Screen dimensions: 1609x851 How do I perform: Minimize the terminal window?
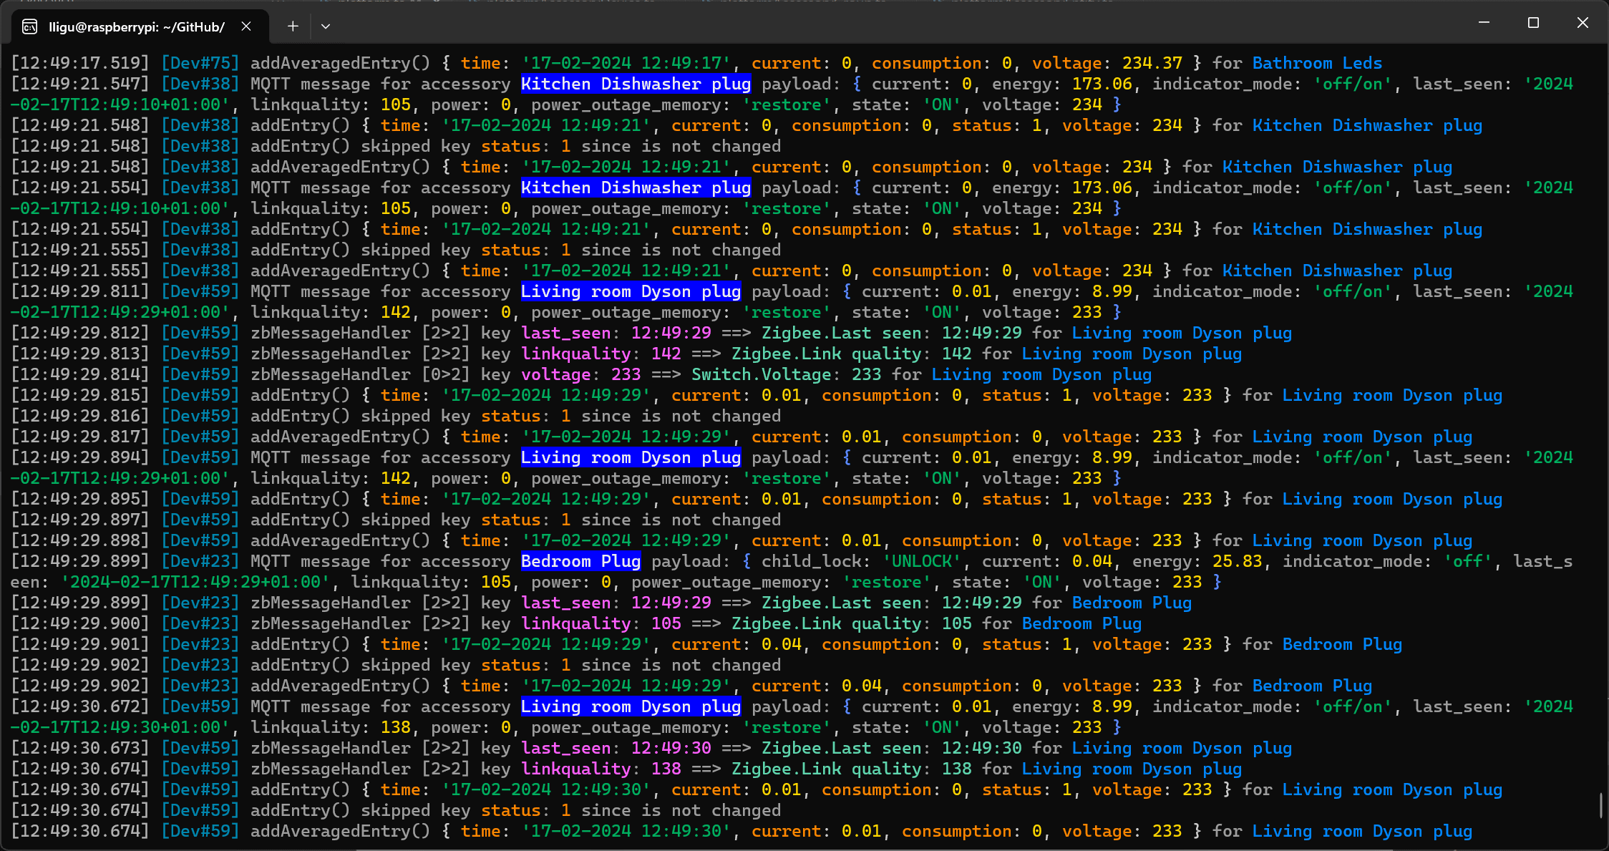tap(1484, 23)
